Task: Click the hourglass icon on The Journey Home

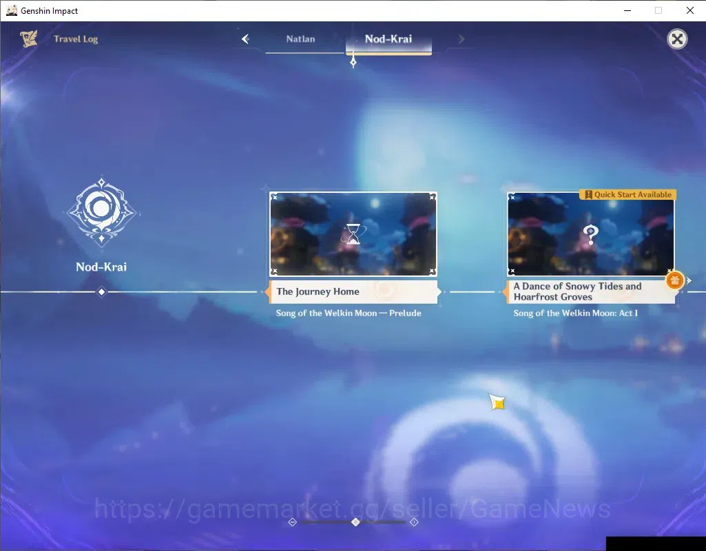Action: coord(353,233)
